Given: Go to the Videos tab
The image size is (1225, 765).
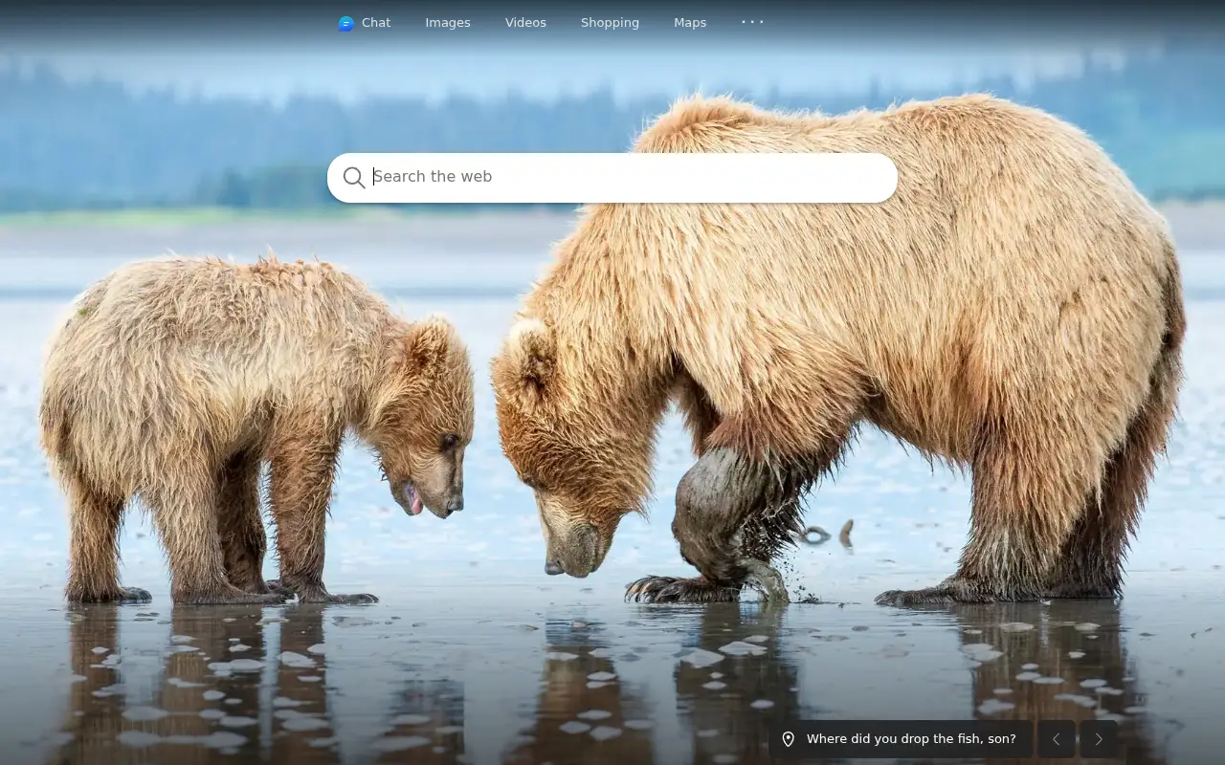Looking at the screenshot, I should 525,23.
